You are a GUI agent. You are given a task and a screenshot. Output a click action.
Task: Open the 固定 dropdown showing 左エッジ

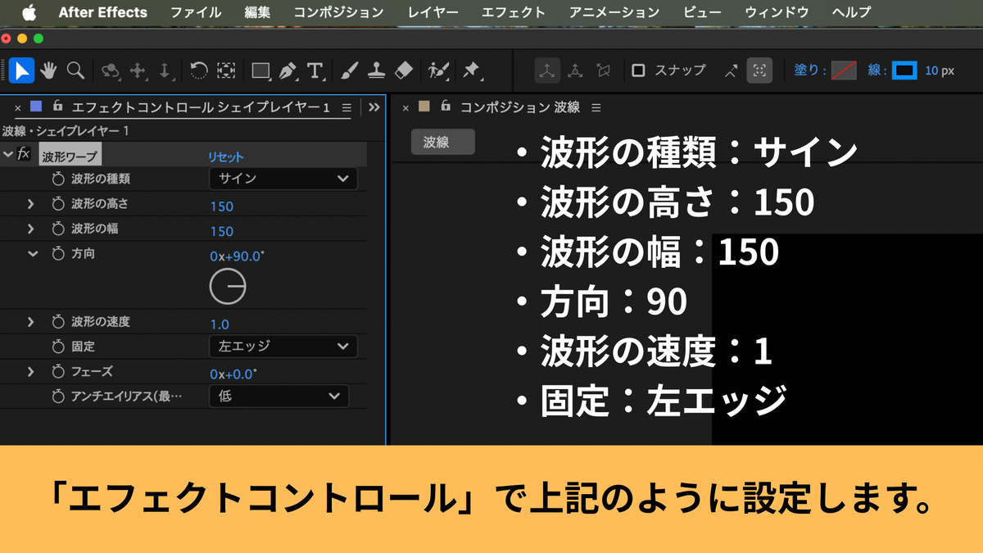(x=283, y=347)
